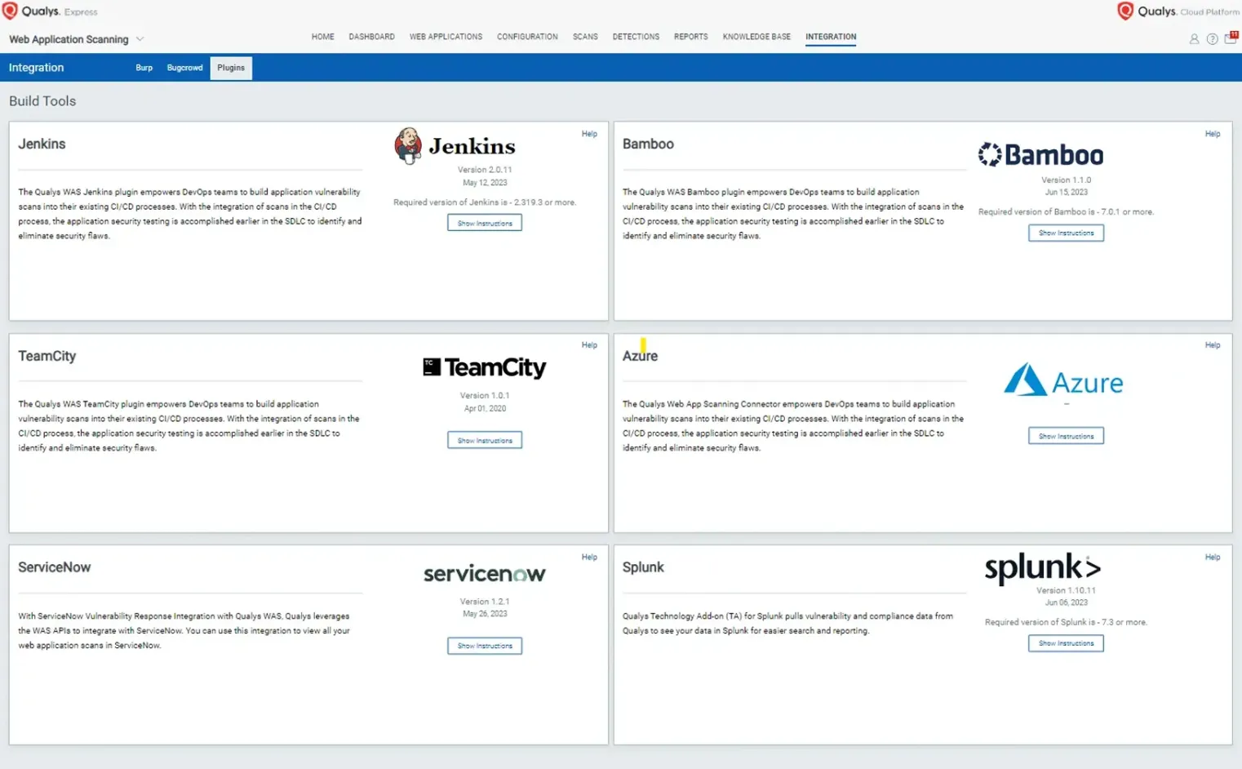
Task: Open the notifications icon with red badge
Action: point(1231,38)
